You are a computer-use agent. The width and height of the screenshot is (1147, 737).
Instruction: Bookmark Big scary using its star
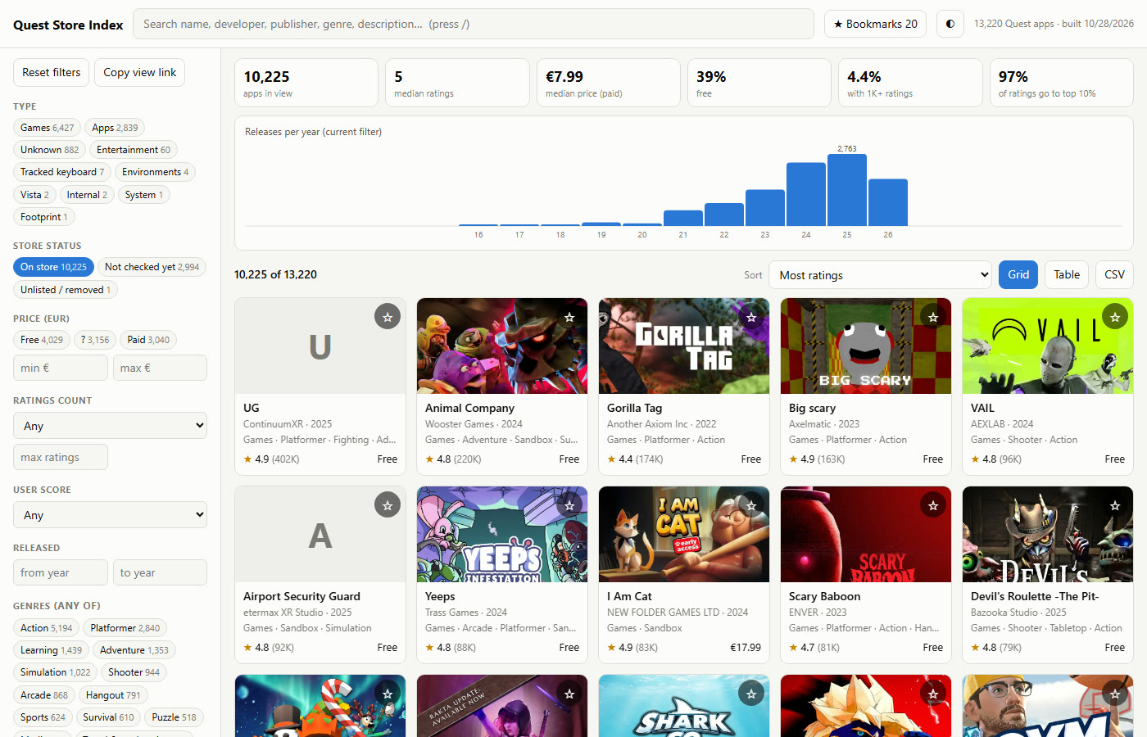point(933,317)
